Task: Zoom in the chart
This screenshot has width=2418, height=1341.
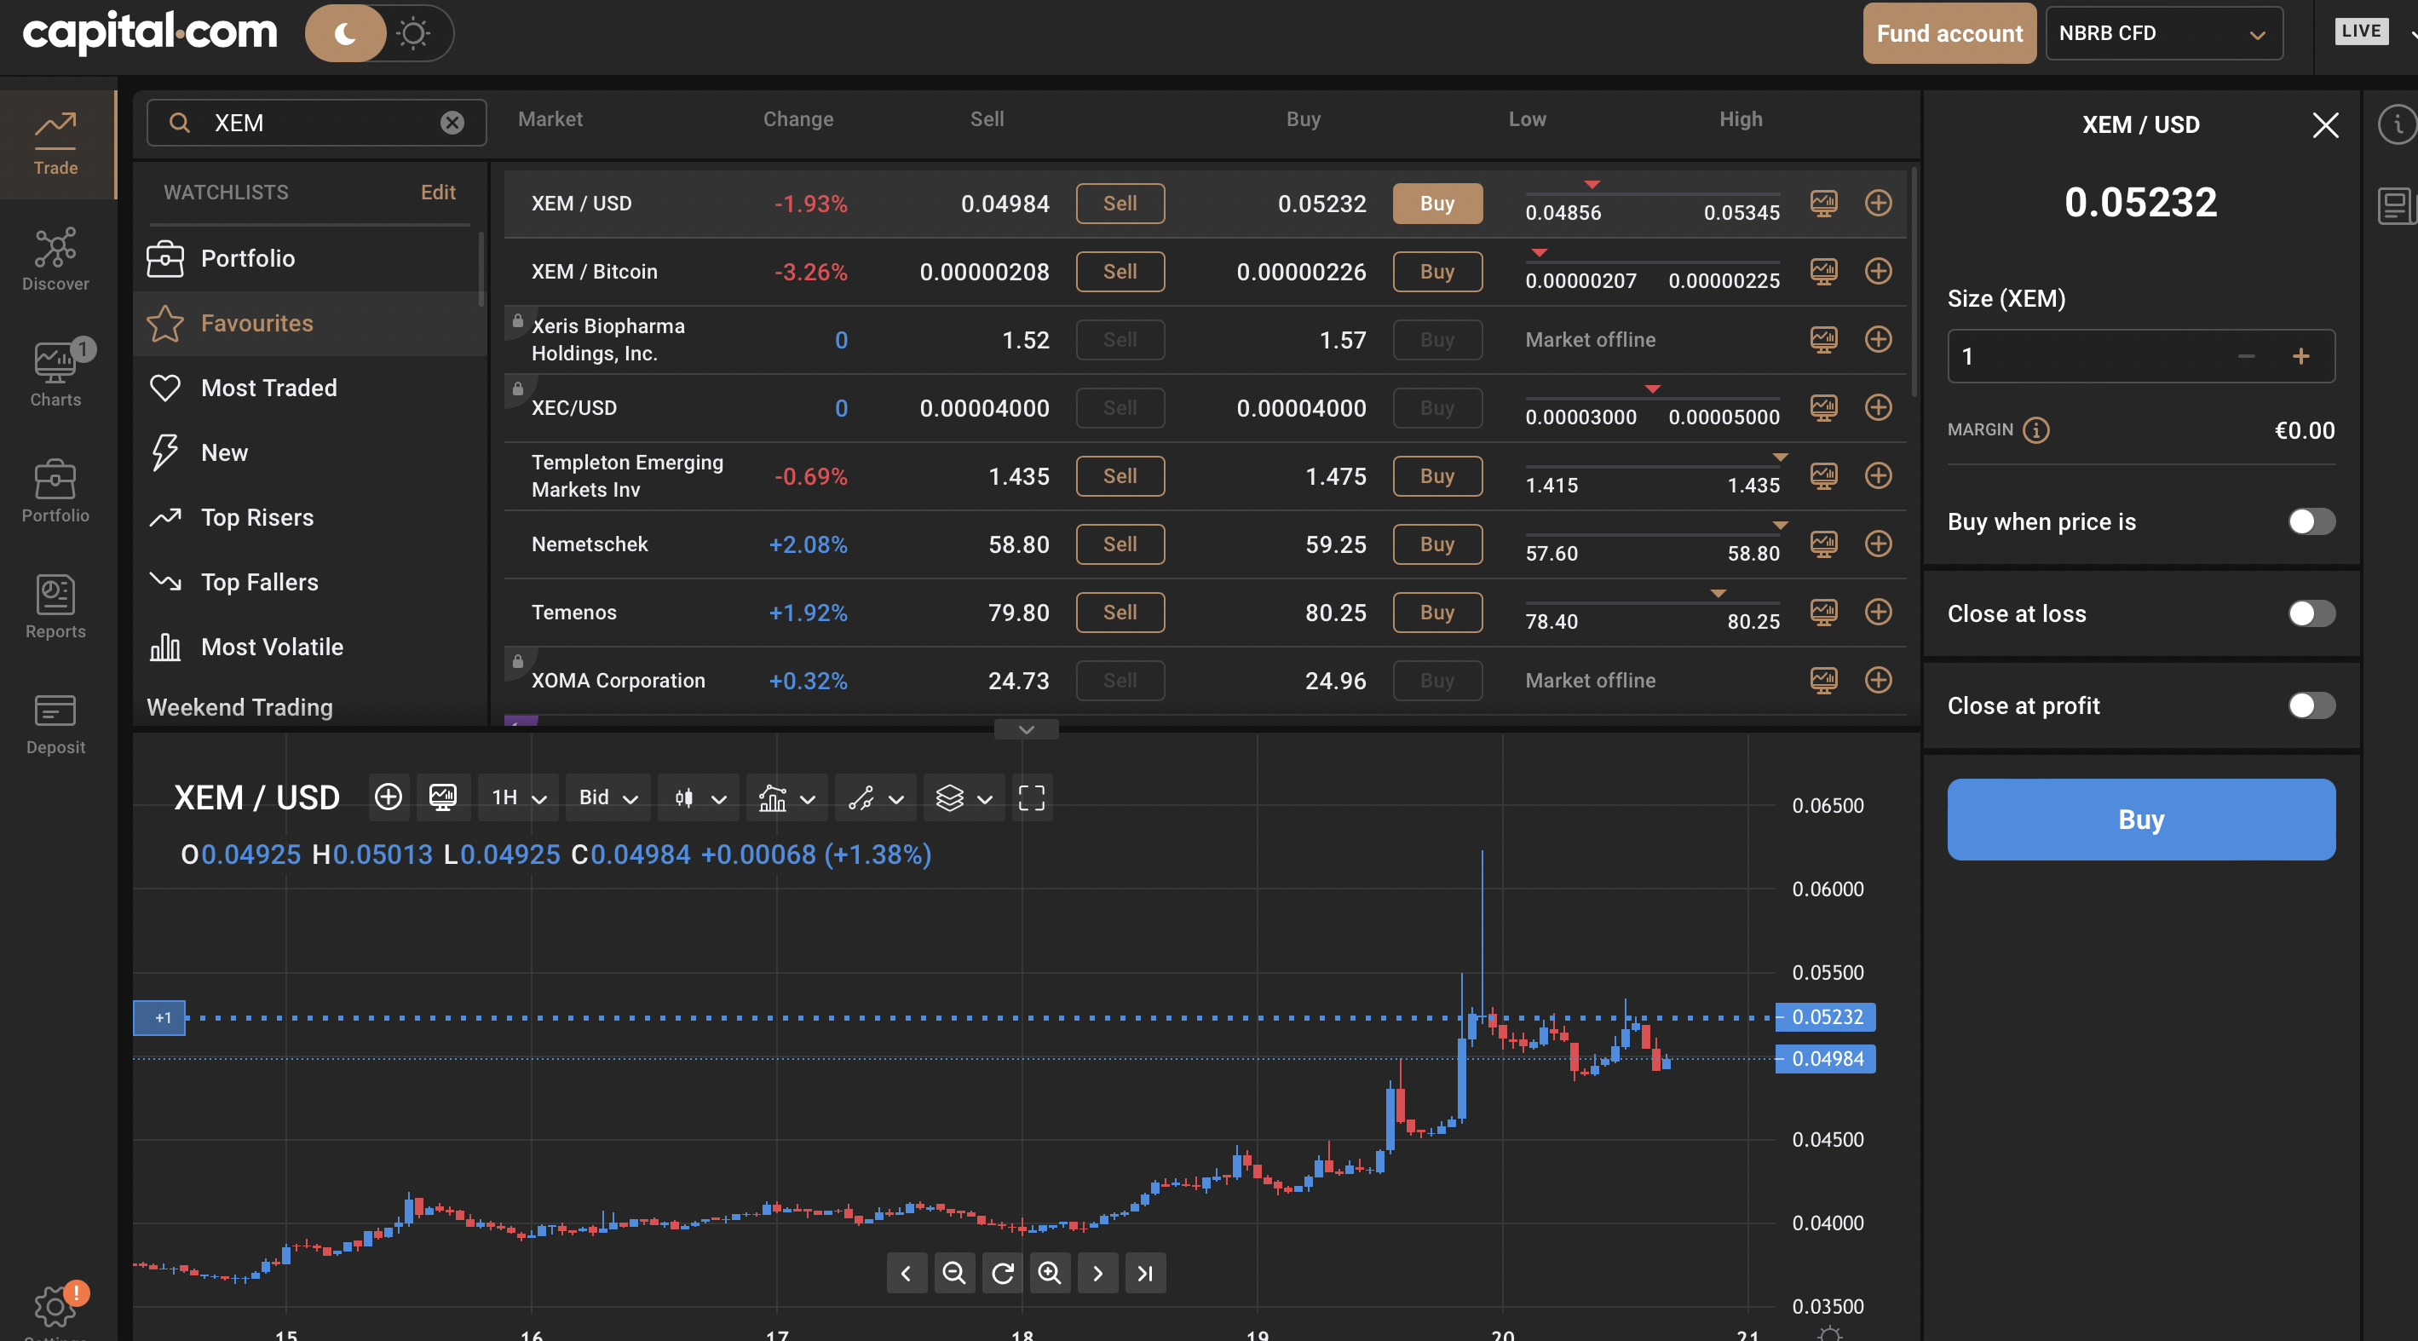Action: point(1050,1274)
